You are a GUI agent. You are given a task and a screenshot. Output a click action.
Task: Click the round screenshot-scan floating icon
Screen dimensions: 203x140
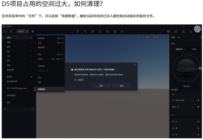point(197,29)
